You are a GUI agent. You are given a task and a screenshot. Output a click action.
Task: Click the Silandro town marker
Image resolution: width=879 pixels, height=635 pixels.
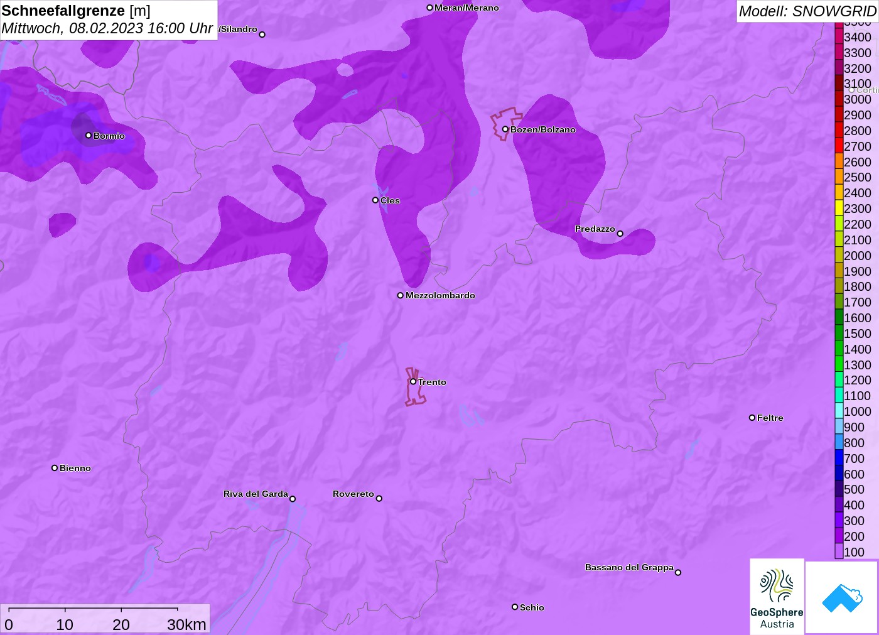(262, 35)
